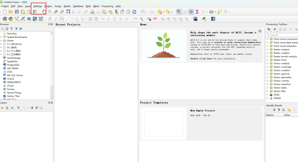
Task: Open Select Features dropdown arrow
Action: (x=147, y=12)
